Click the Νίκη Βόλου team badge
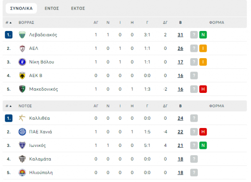 point(22,62)
